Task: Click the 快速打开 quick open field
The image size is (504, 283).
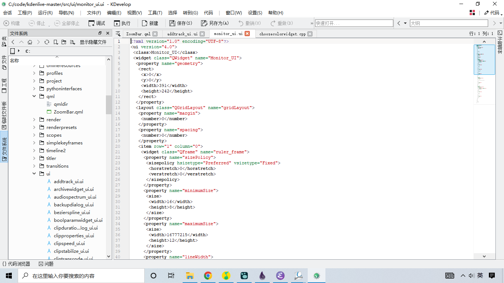Action: pos(354,23)
